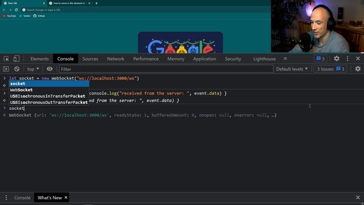The image size is (364, 205).
Task: Open the Security tab
Action: (233, 59)
